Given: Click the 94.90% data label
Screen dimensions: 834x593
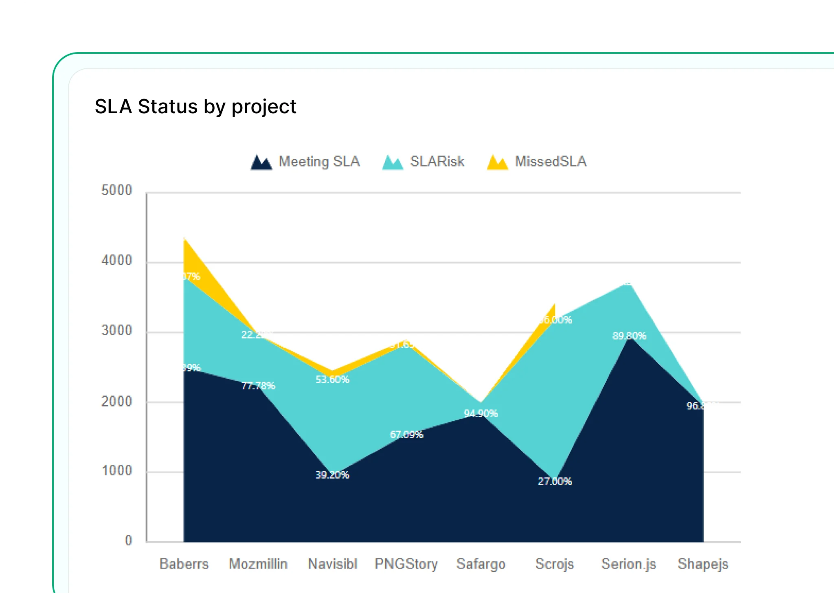Looking at the screenshot, I should point(481,413).
